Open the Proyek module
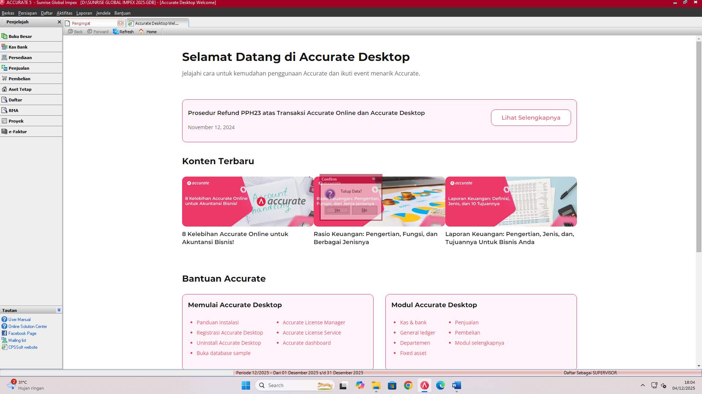 [x=16, y=121]
